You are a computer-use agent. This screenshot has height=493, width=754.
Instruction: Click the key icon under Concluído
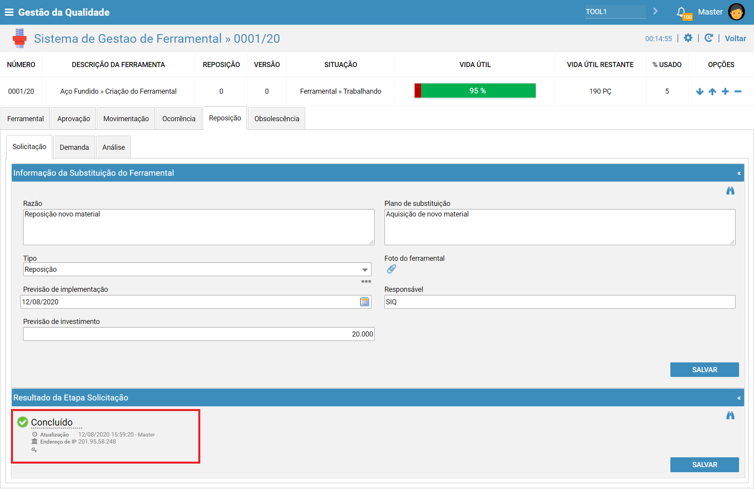34,450
